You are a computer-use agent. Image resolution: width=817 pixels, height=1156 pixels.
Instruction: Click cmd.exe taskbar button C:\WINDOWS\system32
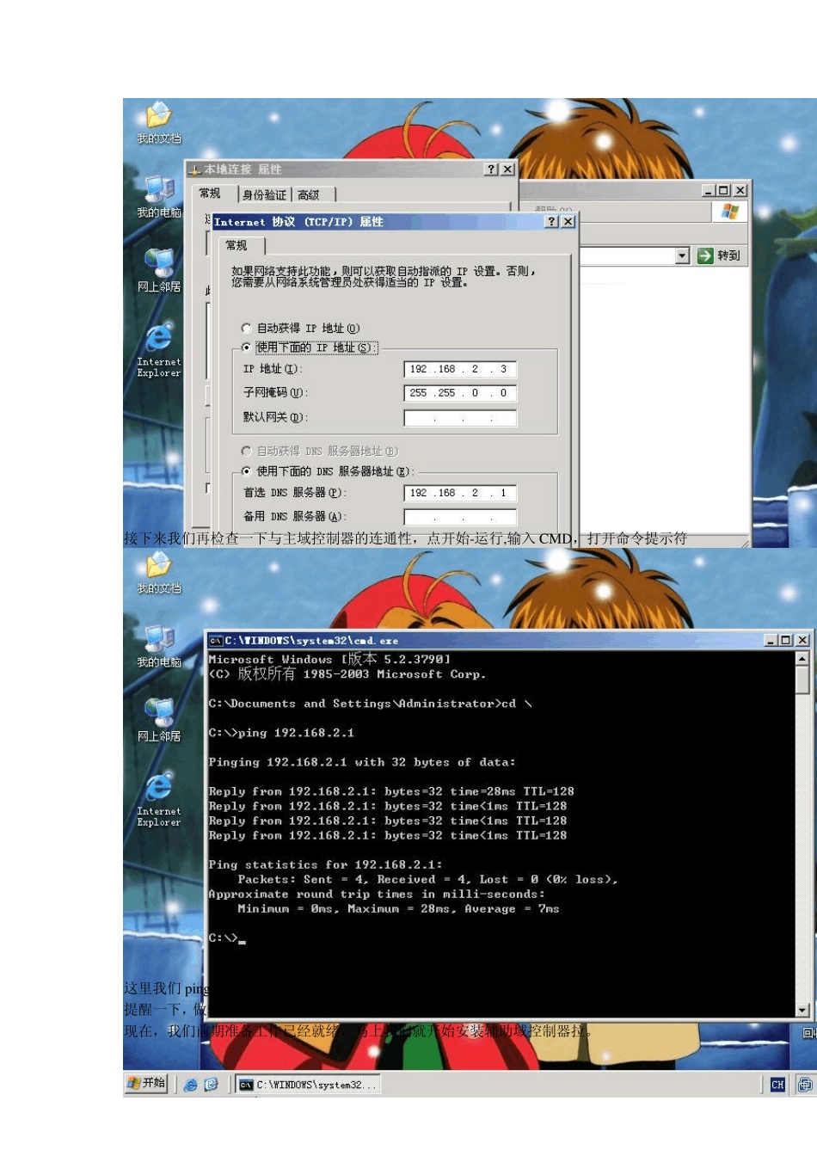click(x=308, y=1085)
